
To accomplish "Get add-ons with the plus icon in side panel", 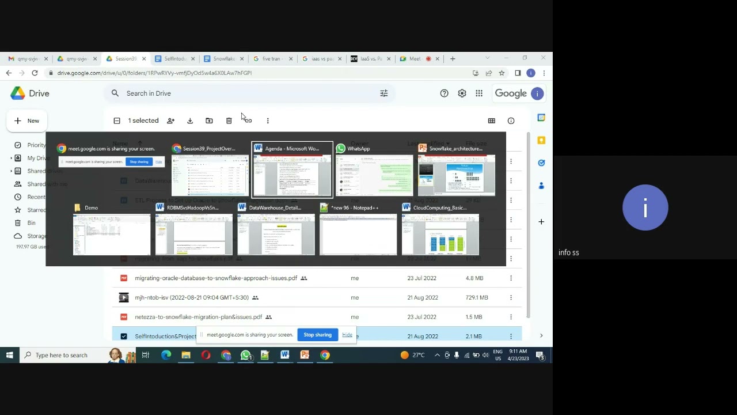I will (x=541, y=221).
